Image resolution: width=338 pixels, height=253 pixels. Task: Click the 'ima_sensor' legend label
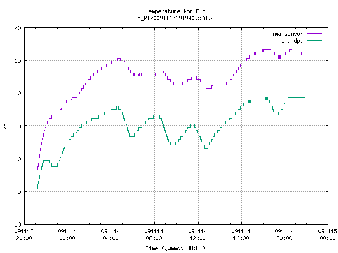coord(287,34)
